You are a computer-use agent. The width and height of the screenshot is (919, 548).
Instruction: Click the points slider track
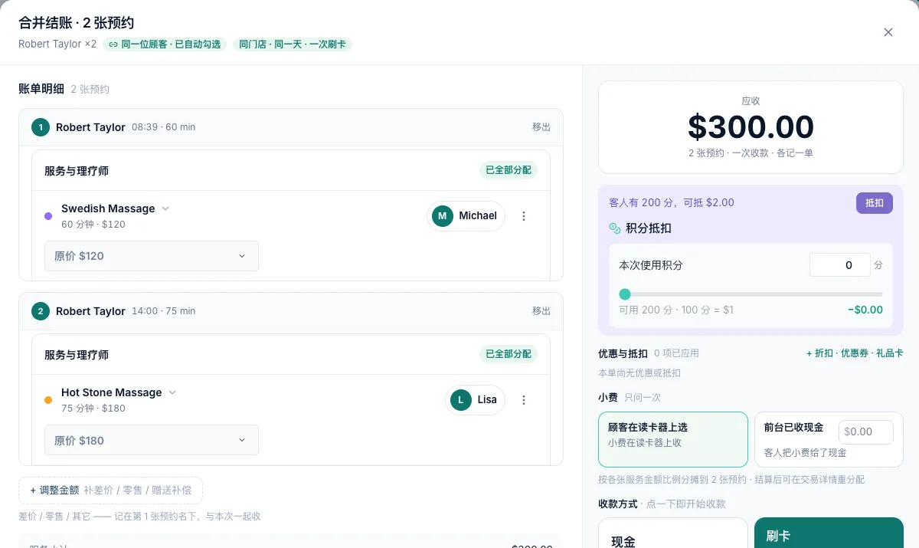[751, 294]
